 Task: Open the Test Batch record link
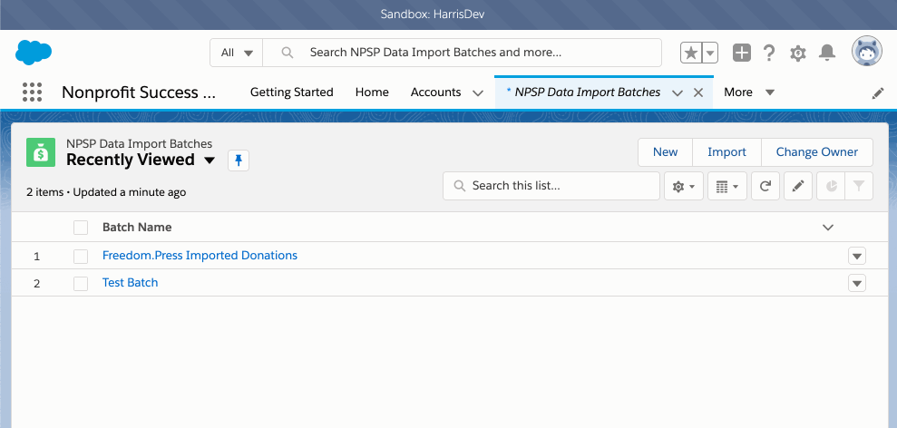pyautogui.click(x=130, y=283)
